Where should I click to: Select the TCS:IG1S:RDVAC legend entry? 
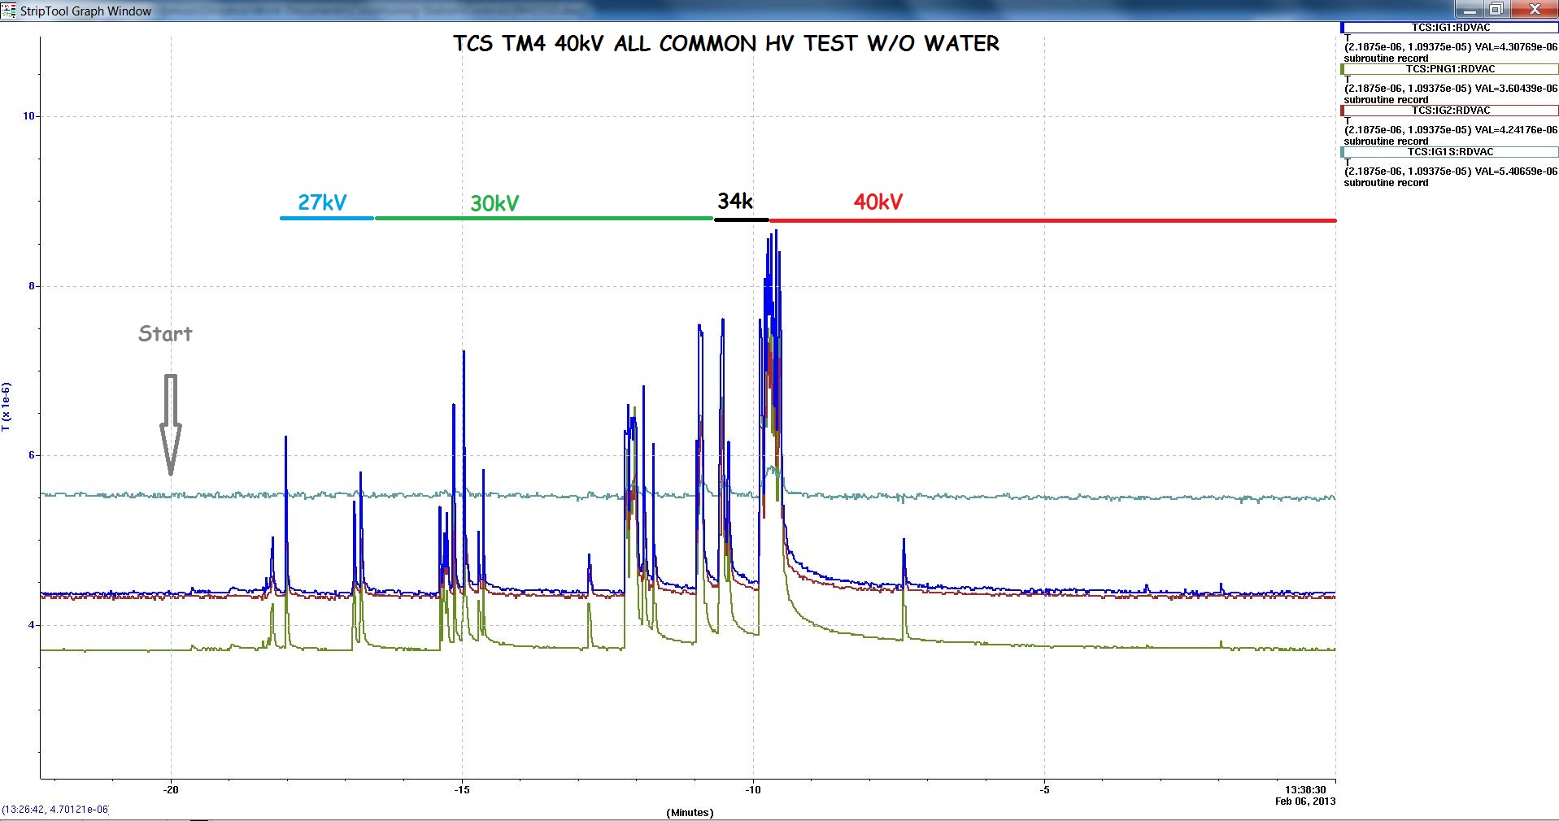click(1450, 152)
